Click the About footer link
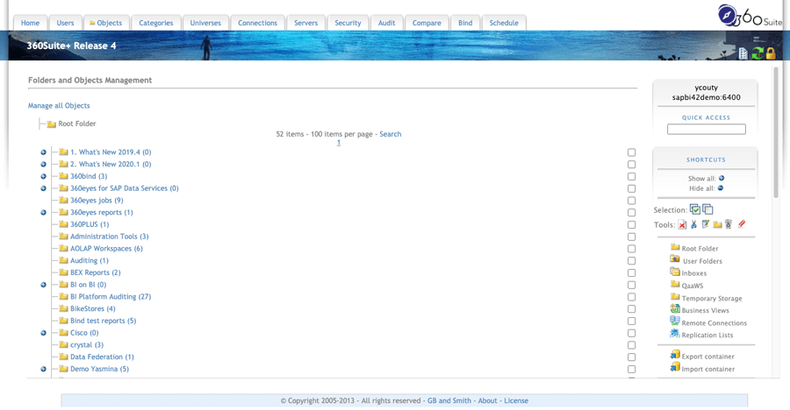The width and height of the screenshot is (790, 410). click(x=487, y=400)
